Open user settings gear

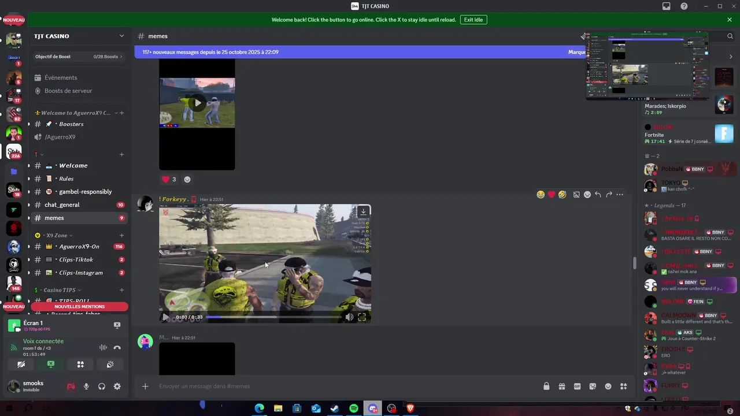[117, 387]
